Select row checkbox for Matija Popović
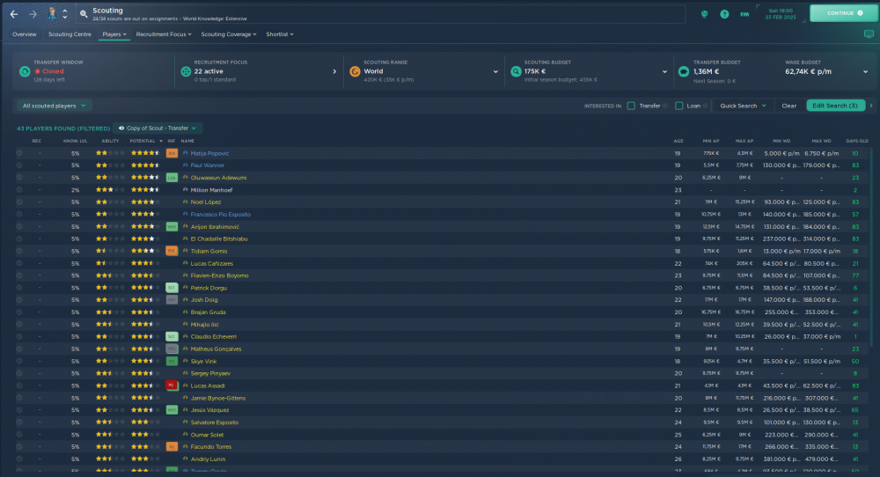This screenshot has width=880, height=477. pyautogui.click(x=19, y=153)
